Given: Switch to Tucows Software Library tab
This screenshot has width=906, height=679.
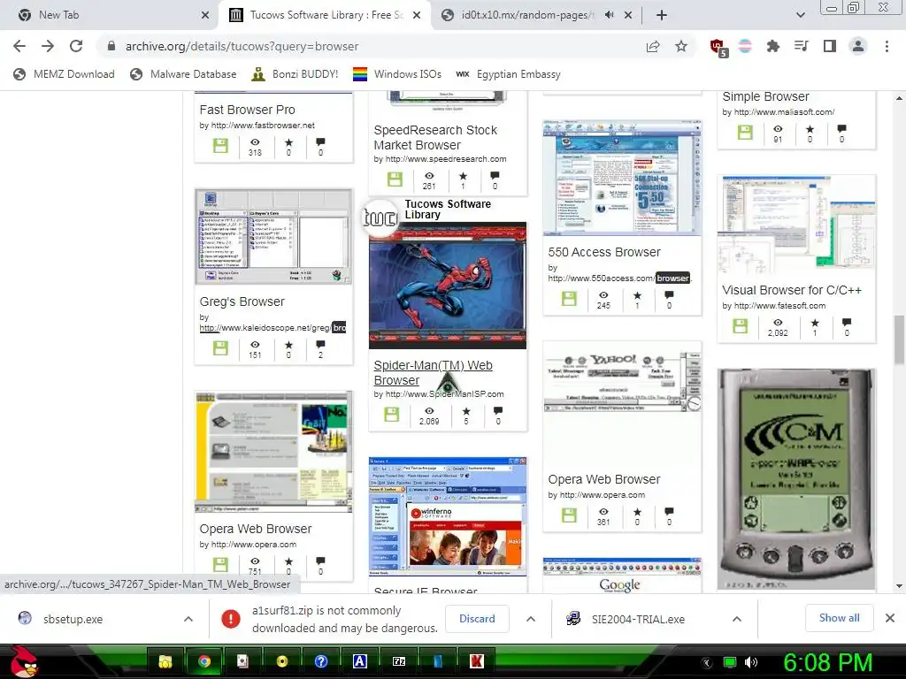Looking at the screenshot, I should (325, 15).
